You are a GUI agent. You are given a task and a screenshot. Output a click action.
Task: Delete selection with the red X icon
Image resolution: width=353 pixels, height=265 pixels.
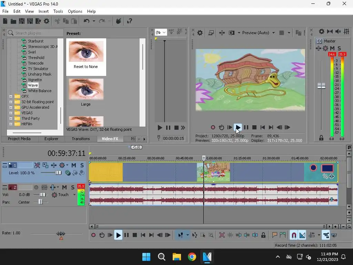tap(222, 235)
